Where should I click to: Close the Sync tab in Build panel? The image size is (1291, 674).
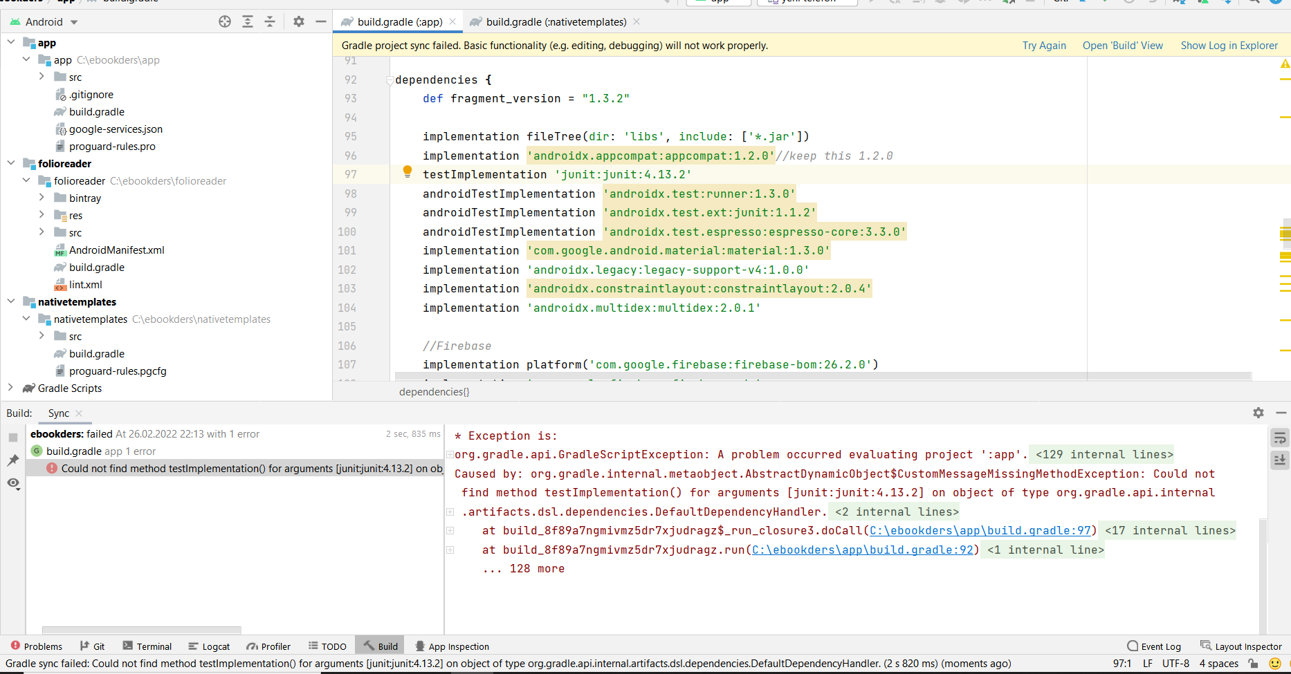pos(79,413)
